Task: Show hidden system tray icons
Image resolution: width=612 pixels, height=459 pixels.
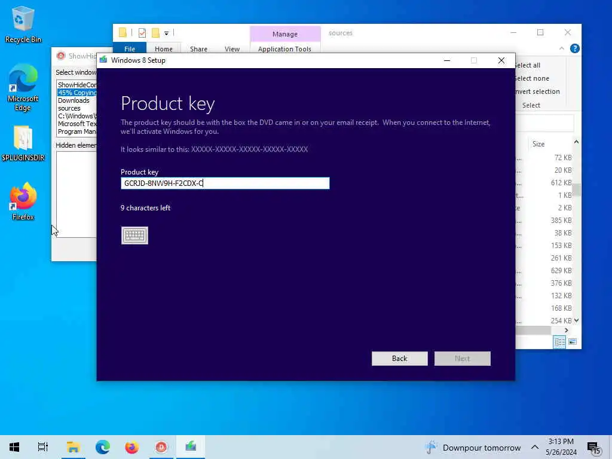Action: tap(535, 447)
